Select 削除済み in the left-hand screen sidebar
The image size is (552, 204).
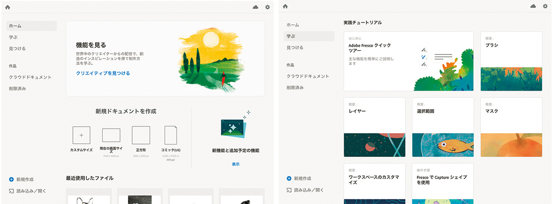coord(17,88)
